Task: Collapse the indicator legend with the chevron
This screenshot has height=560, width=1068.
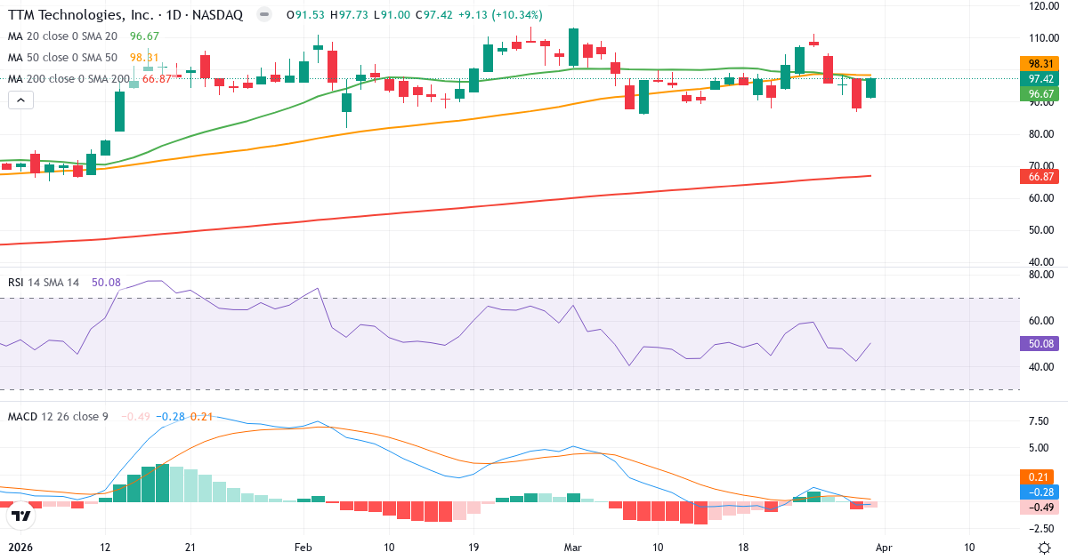Action: pyautogui.click(x=20, y=100)
